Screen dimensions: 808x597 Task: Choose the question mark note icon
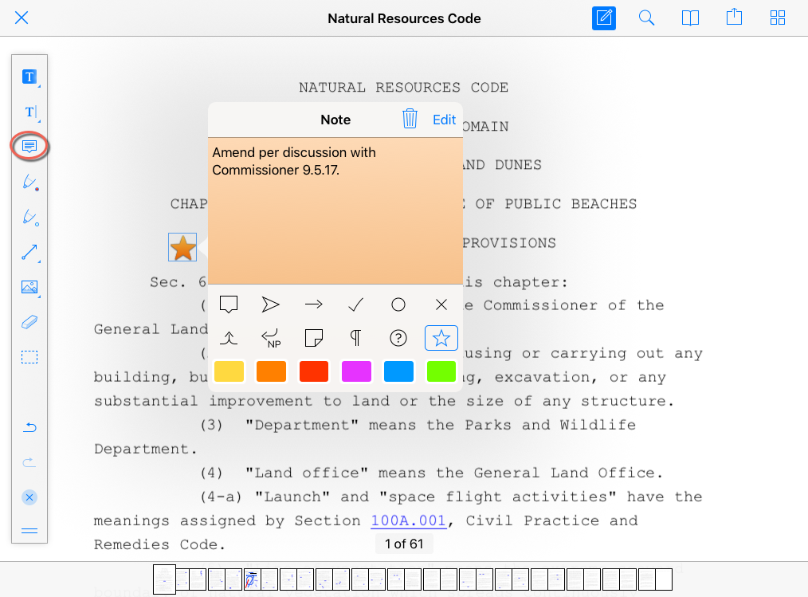[x=398, y=338]
